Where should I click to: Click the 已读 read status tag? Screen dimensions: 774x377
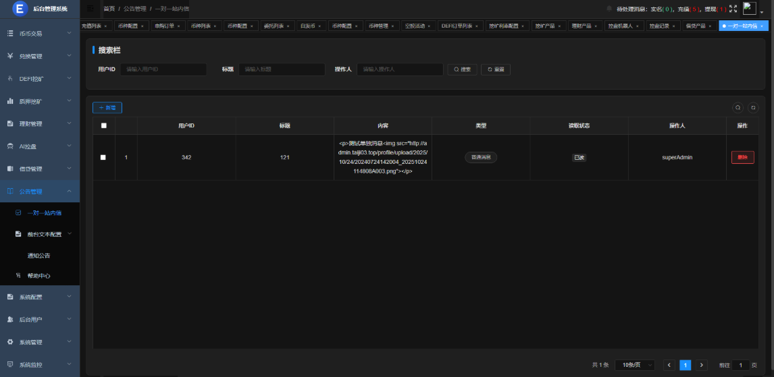(x=579, y=157)
